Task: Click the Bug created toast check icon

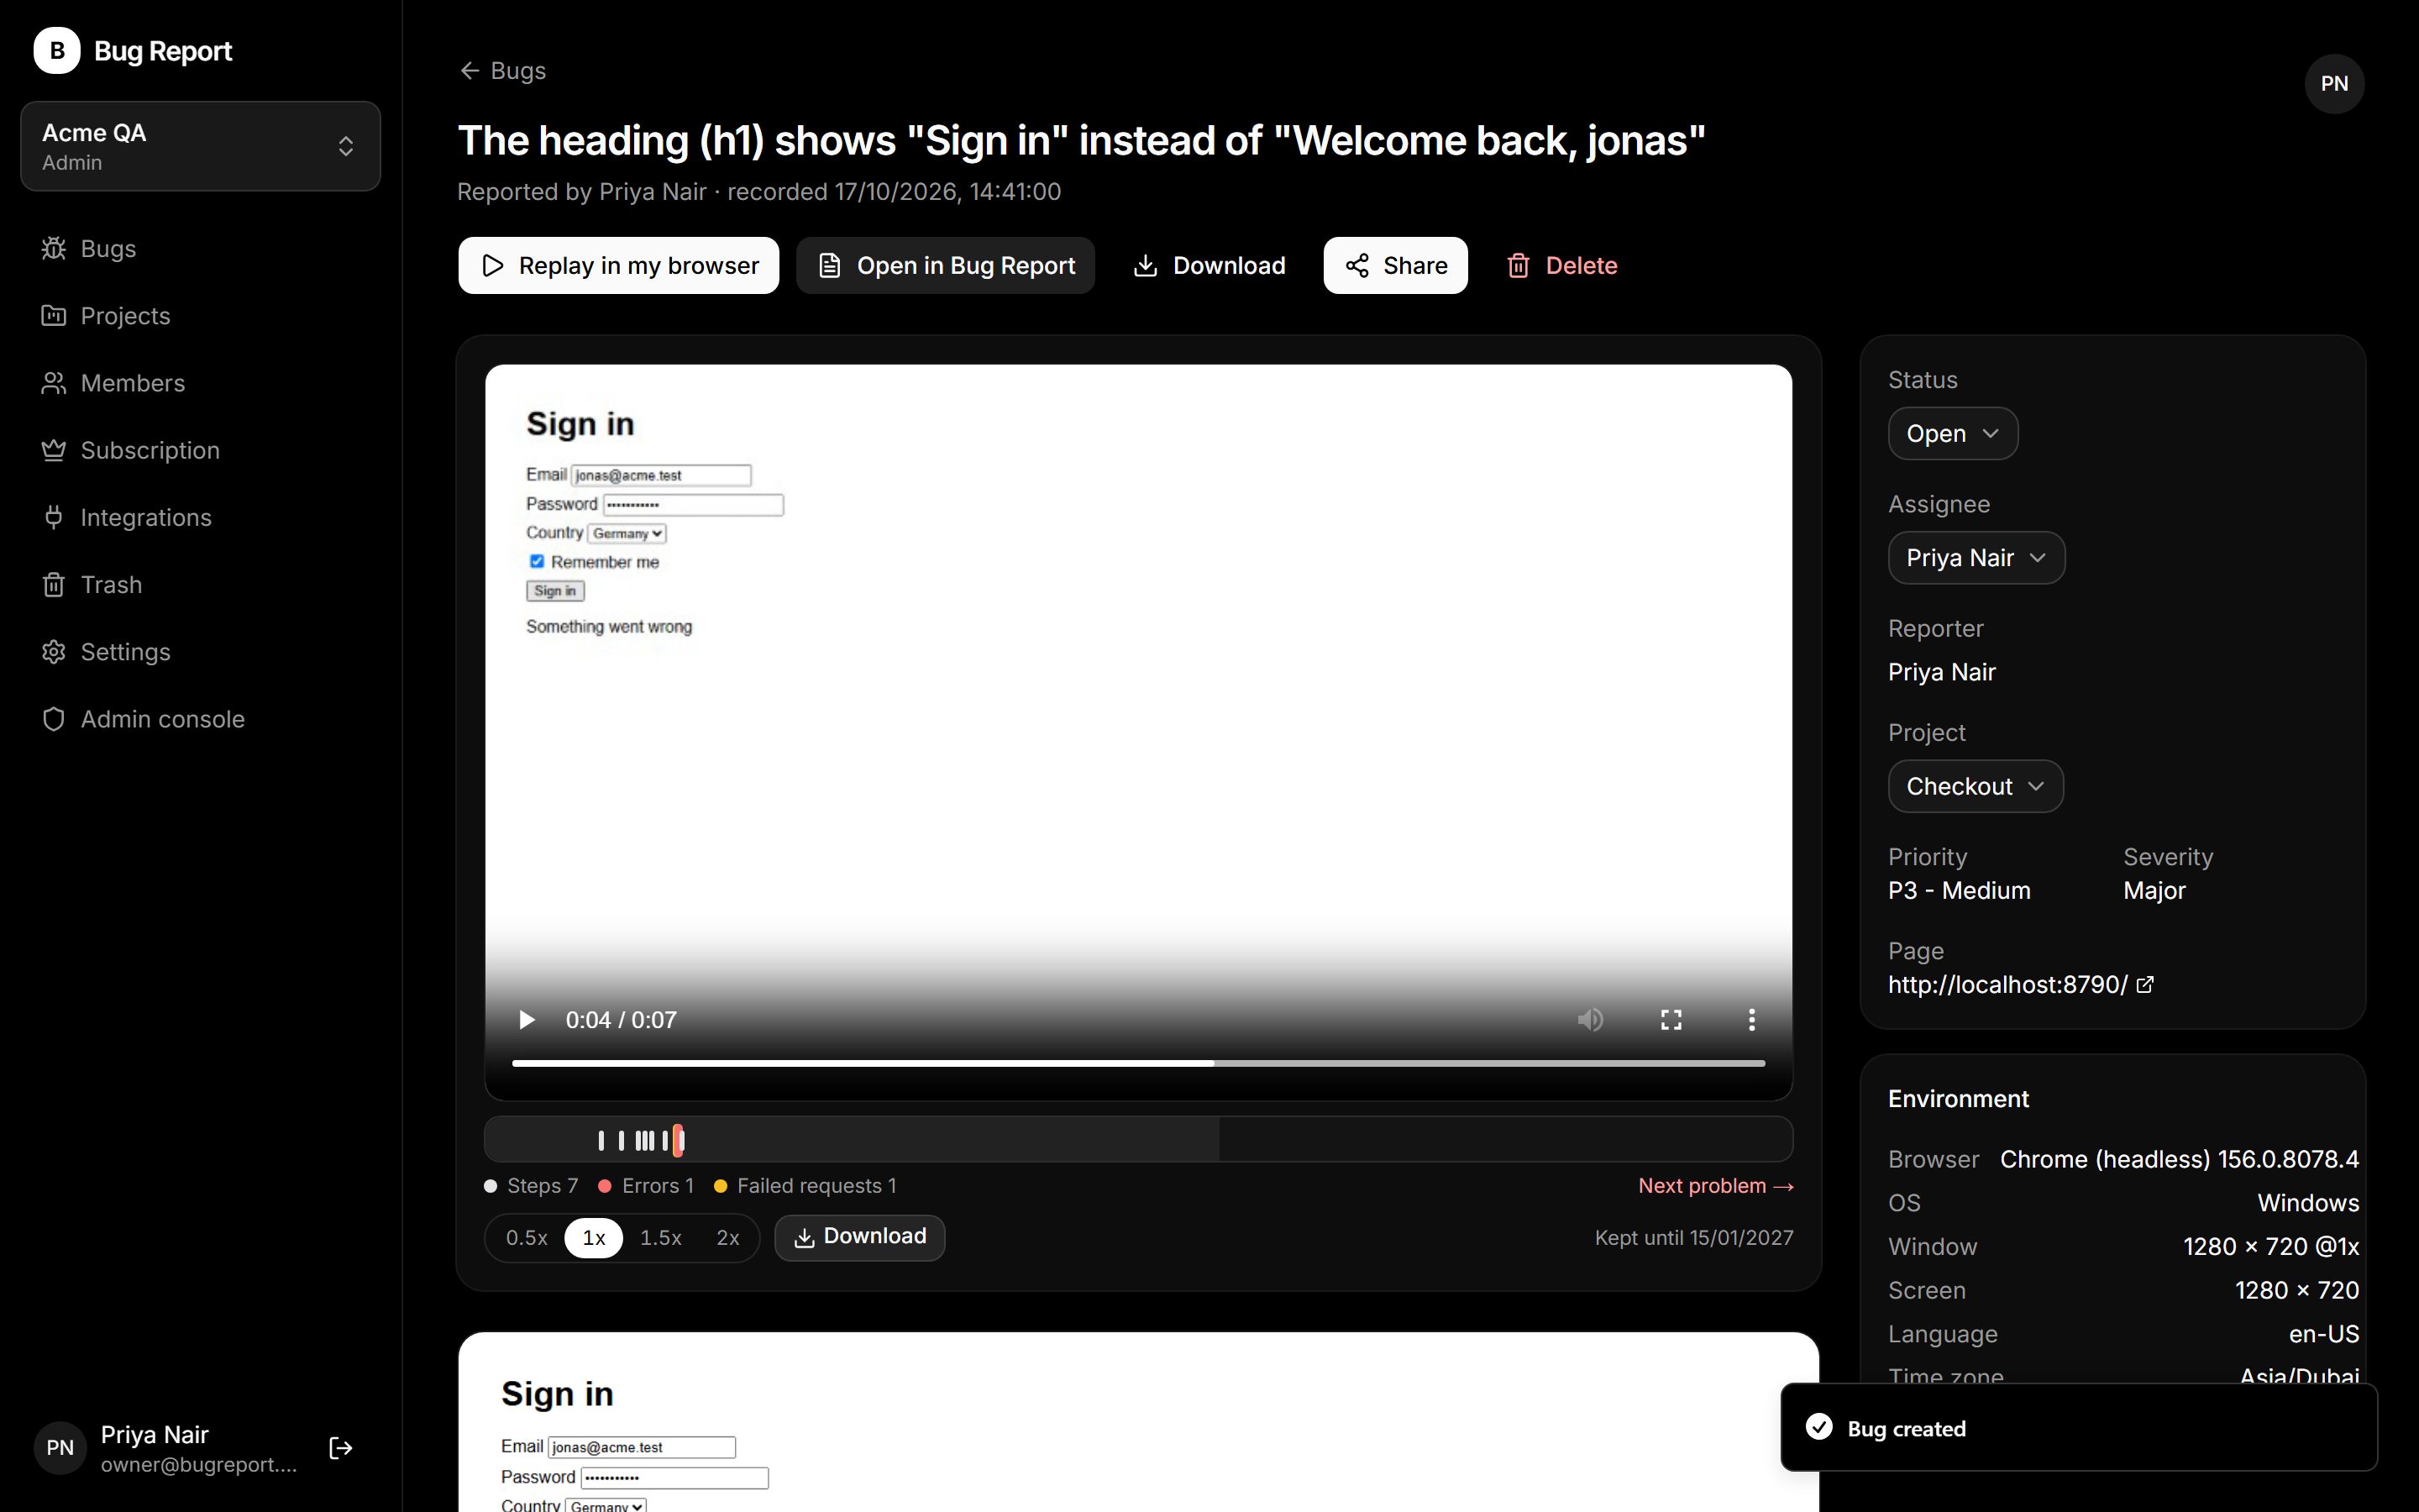Action: click(x=1819, y=1427)
